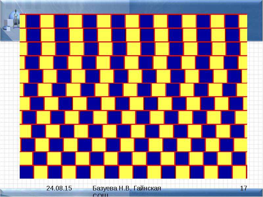Click the blue square at the pattern's bottom-left corner
Viewport: 263px width, 197px height.
coord(26,172)
